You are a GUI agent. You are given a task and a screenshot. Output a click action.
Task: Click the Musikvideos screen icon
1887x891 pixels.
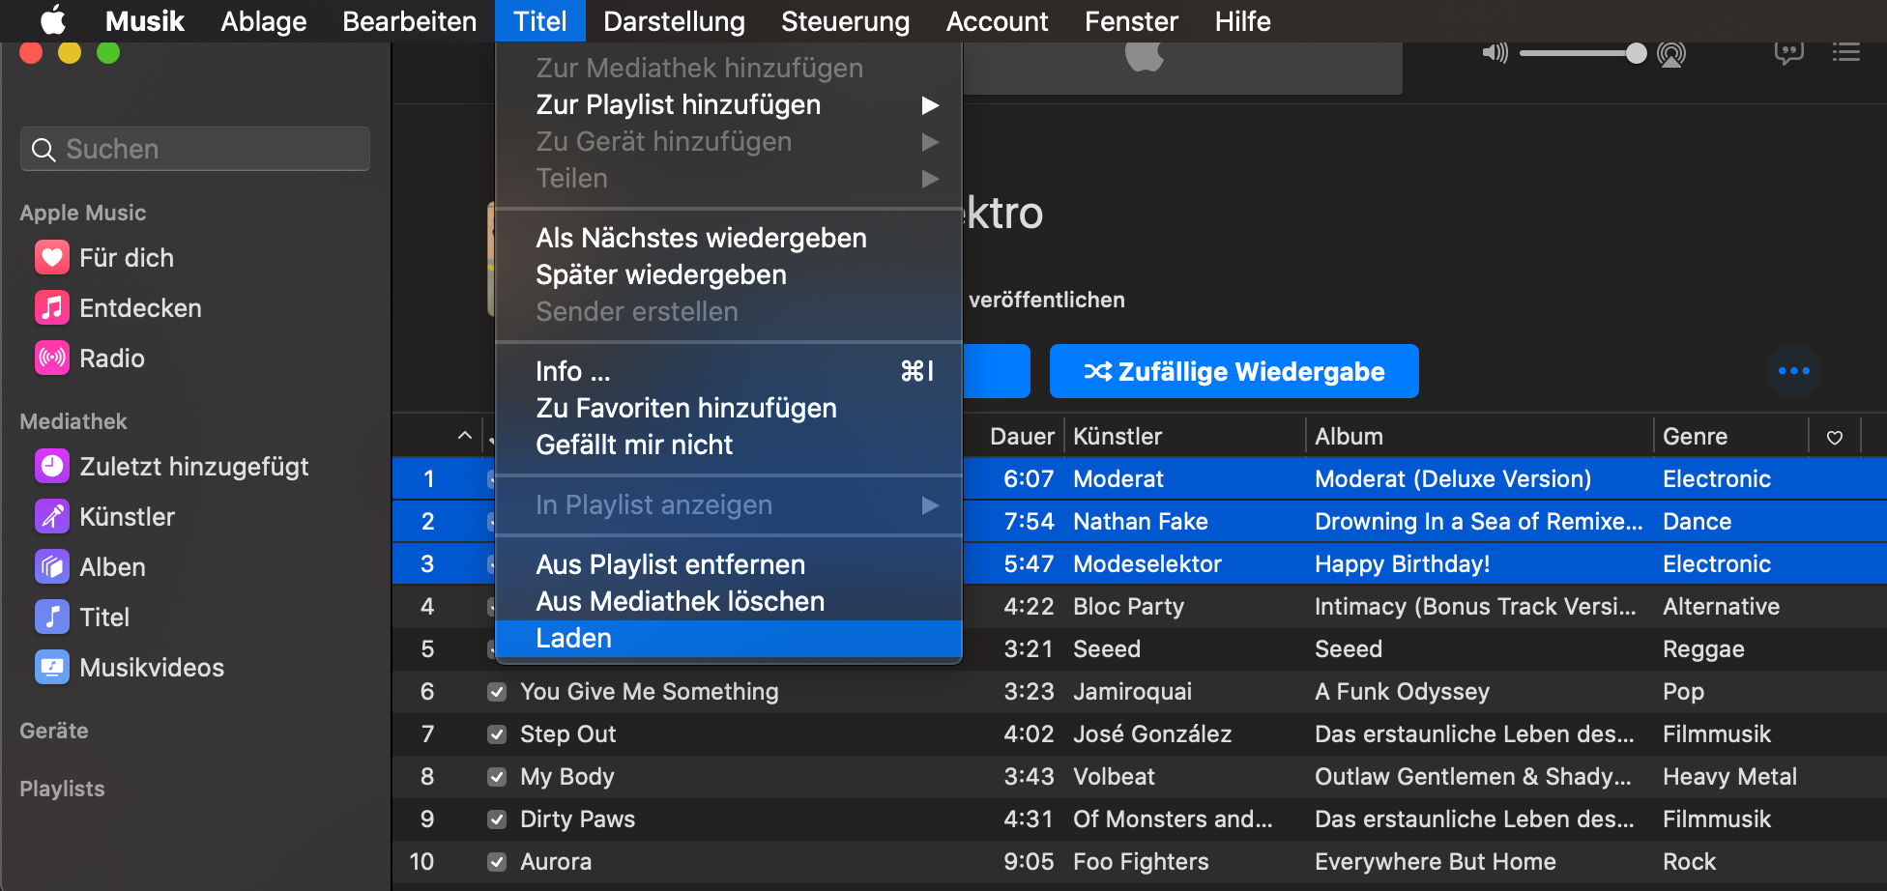[x=52, y=668]
